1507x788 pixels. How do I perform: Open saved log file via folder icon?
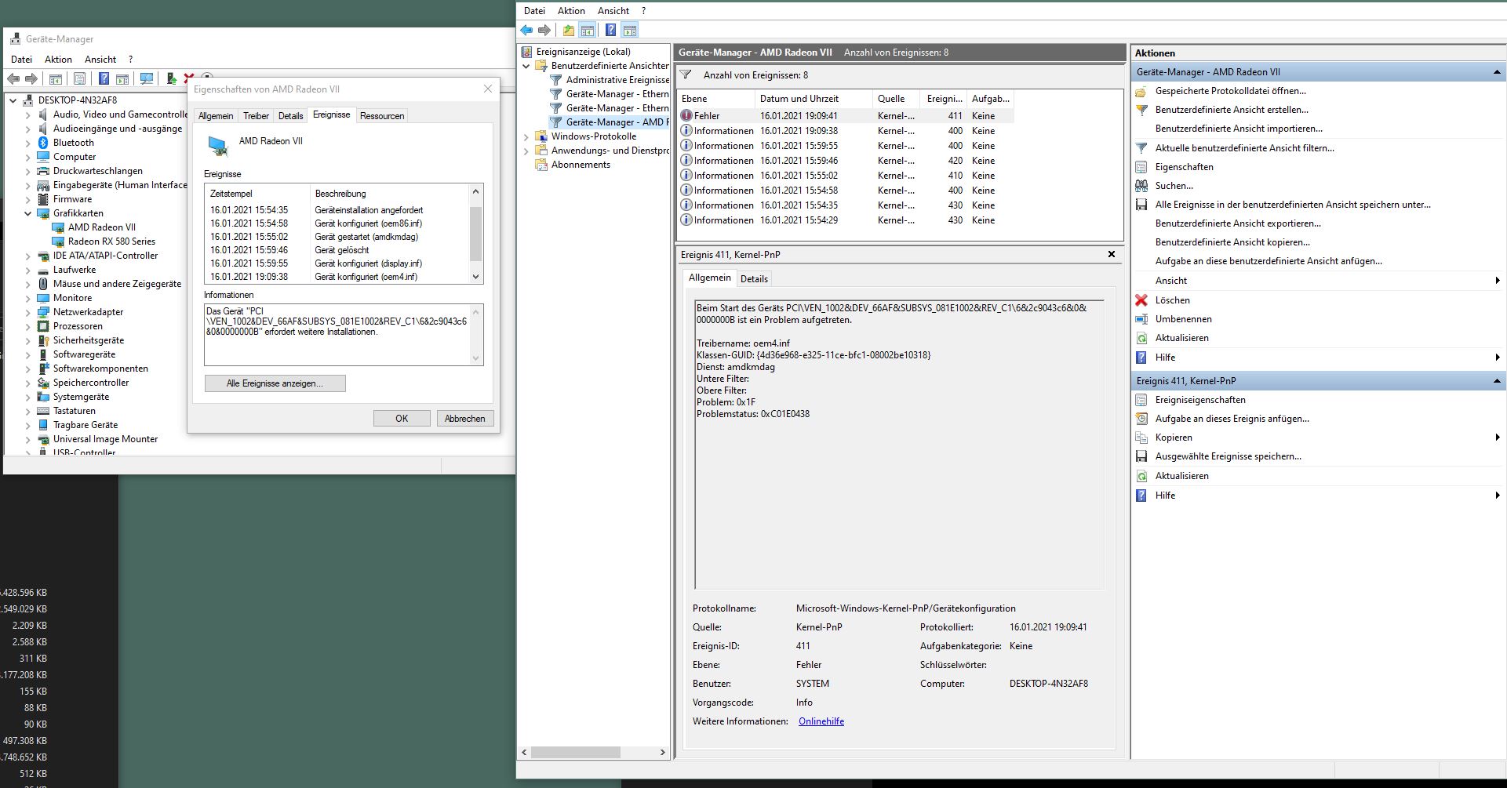tap(1141, 91)
